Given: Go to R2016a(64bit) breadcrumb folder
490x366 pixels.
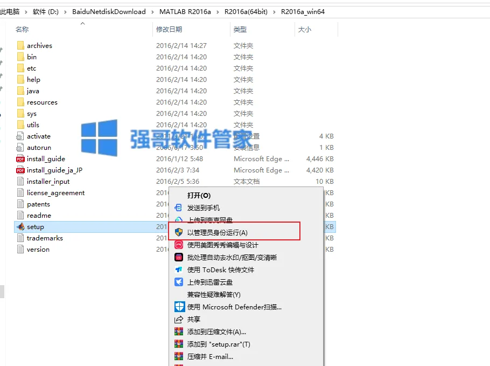Looking at the screenshot, I should point(246,12).
